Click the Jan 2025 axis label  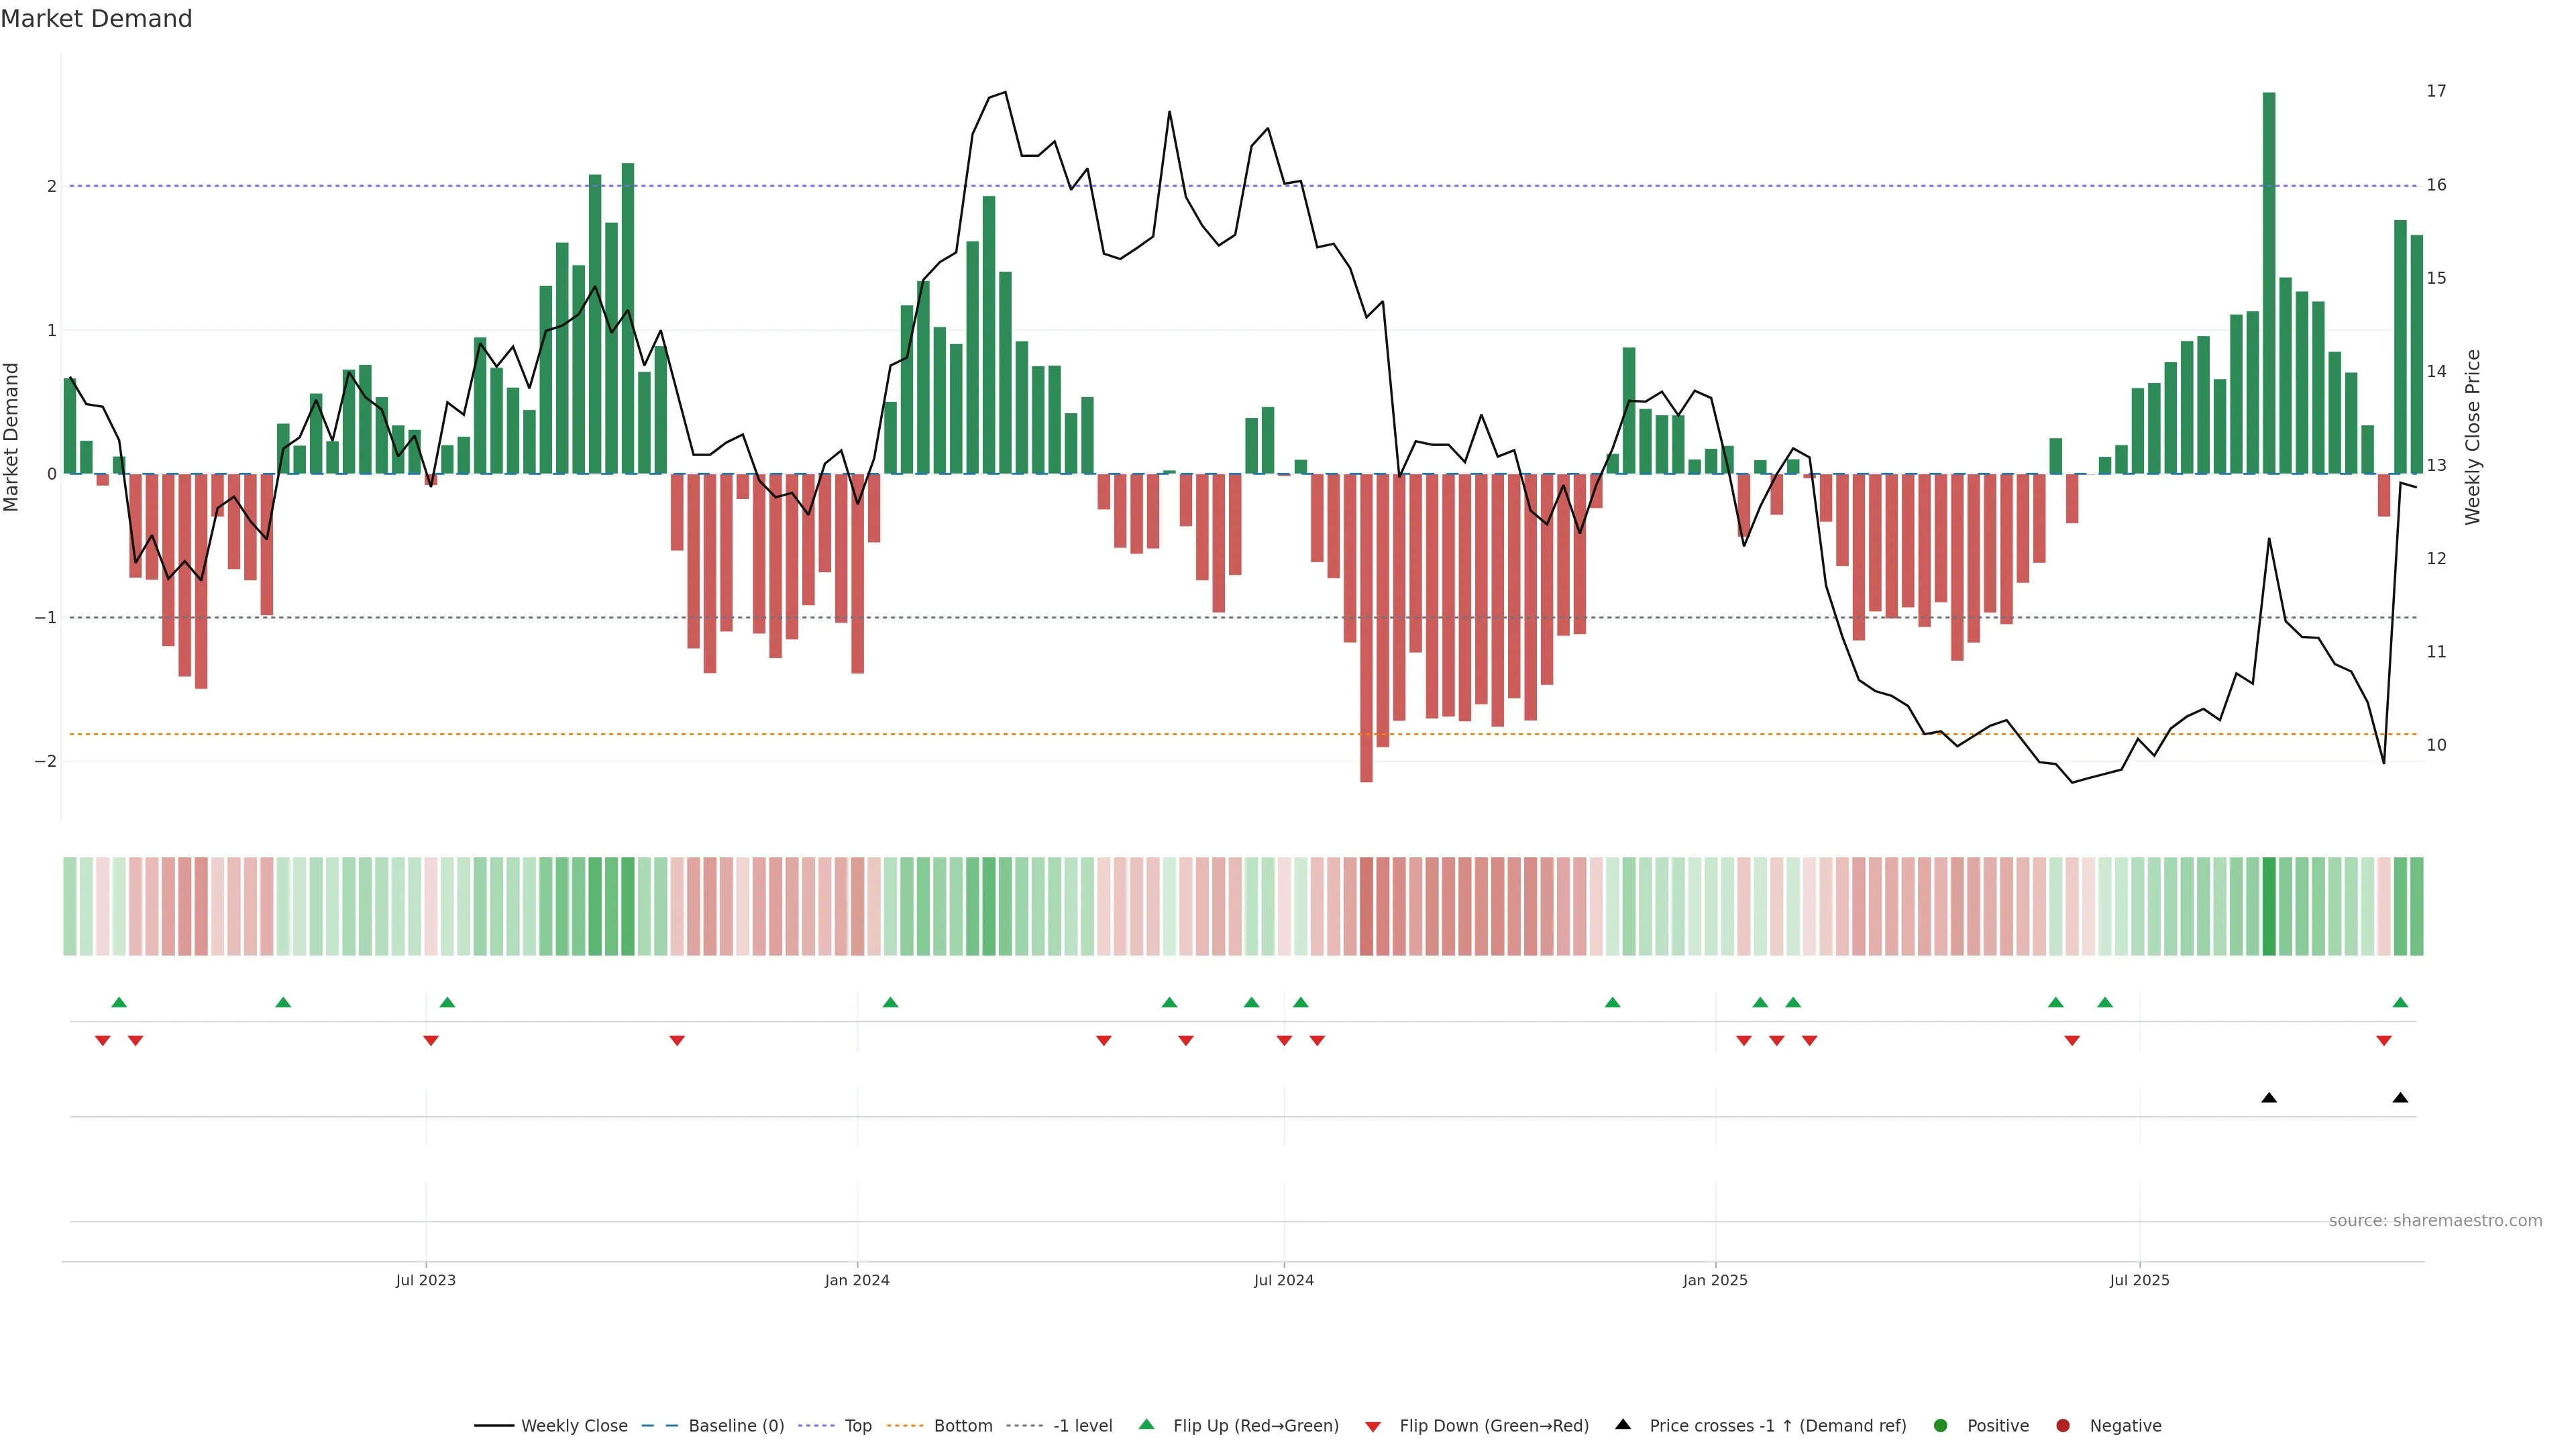point(1715,1280)
